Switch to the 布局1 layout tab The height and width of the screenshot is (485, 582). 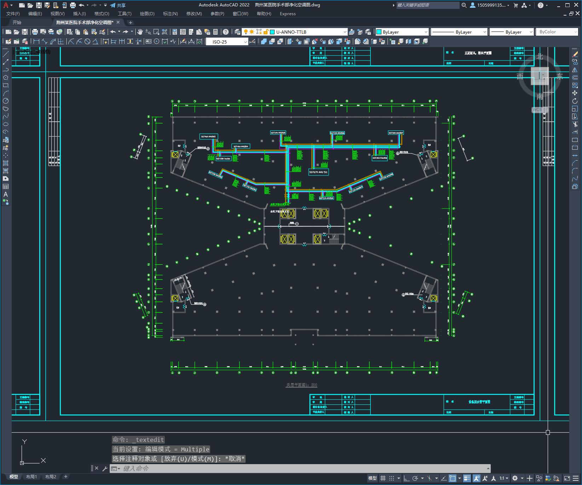[x=31, y=477]
